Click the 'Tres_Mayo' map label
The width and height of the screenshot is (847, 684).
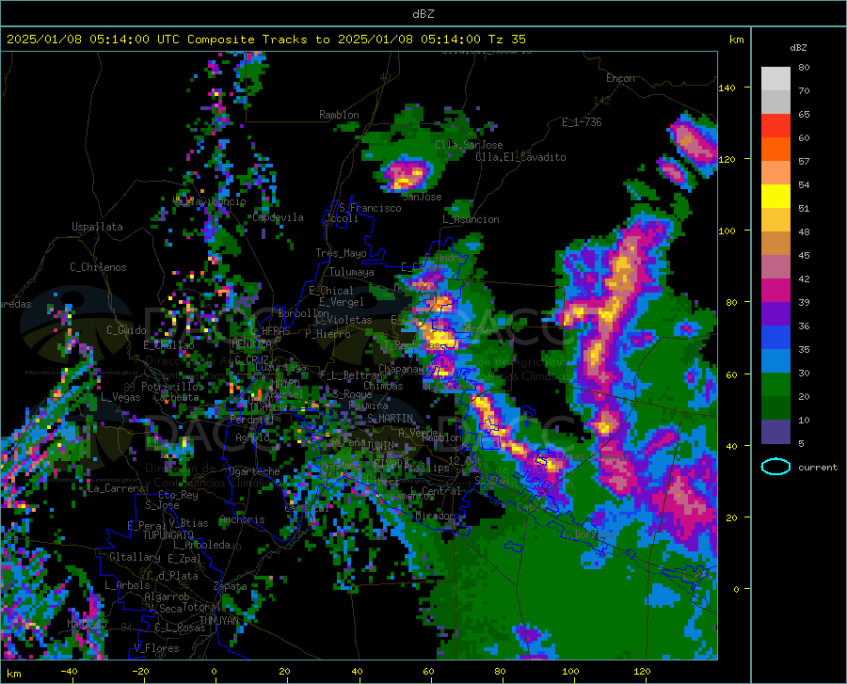coord(341,253)
